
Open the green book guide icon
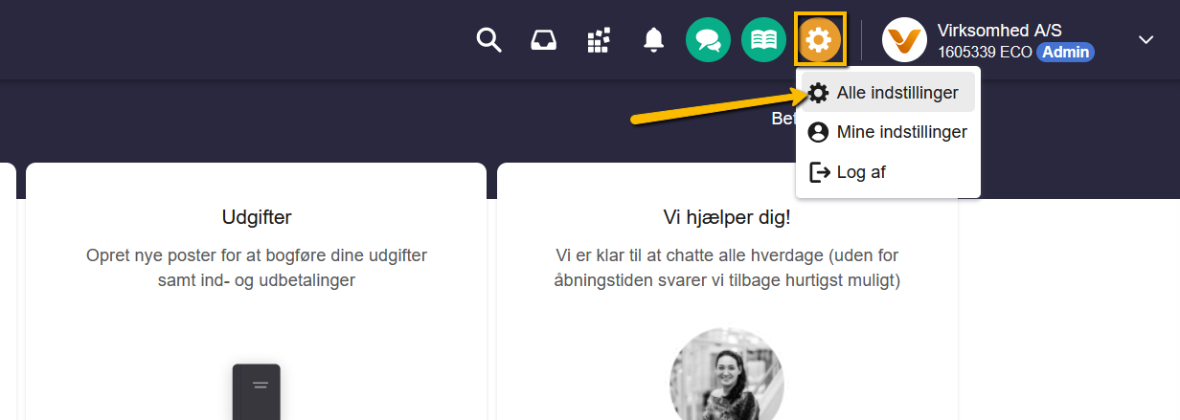click(x=763, y=40)
